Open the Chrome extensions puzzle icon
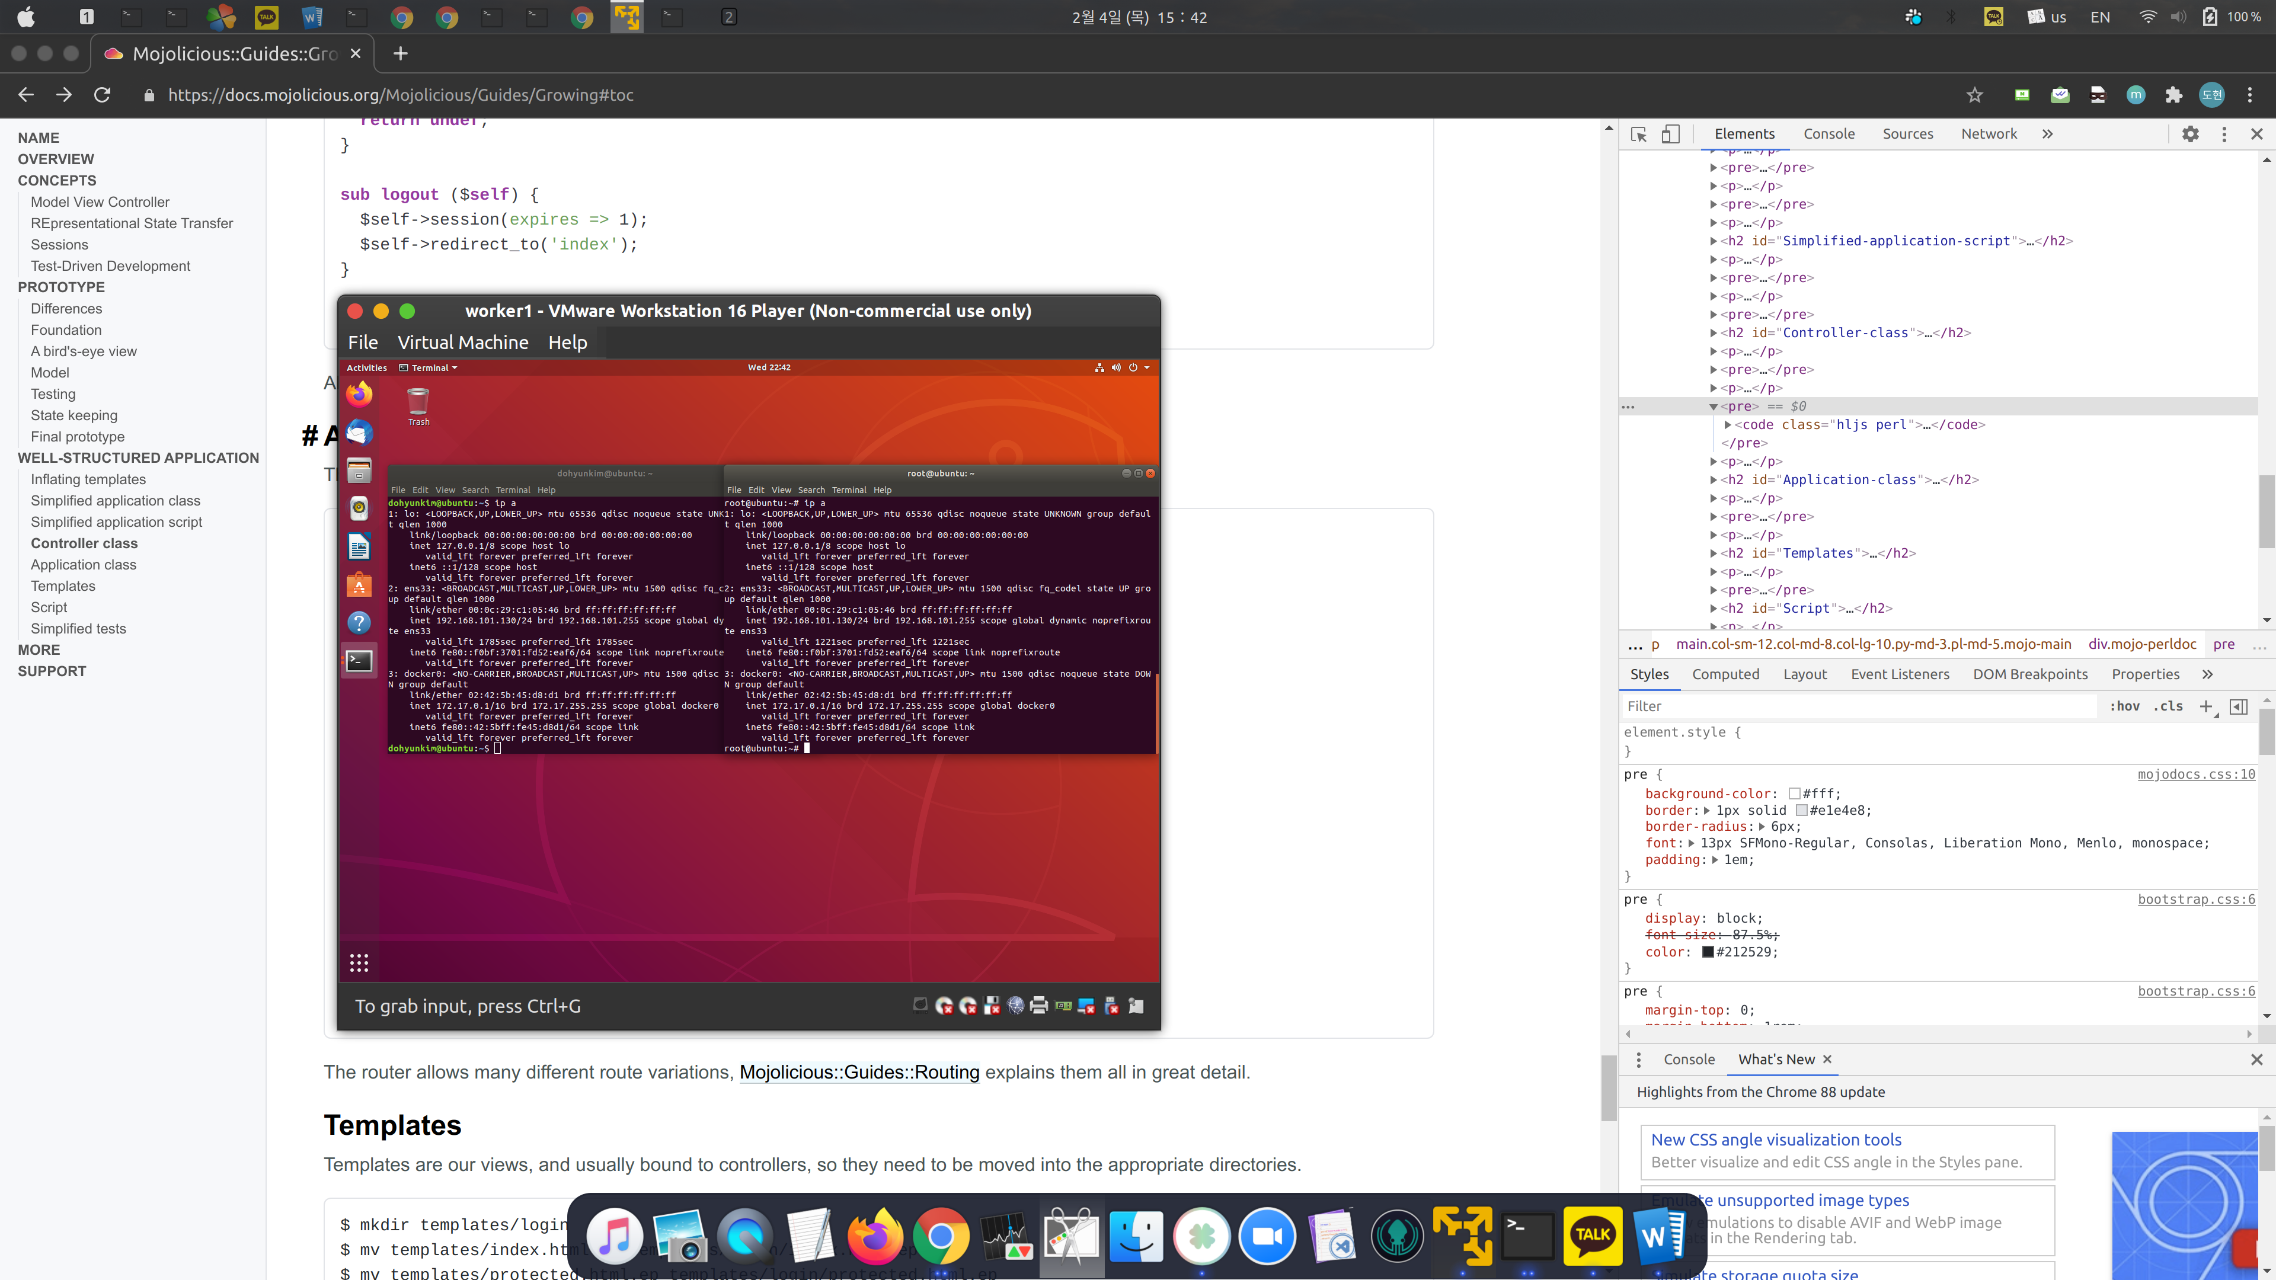 pyautogui.click(x=2173, y=95)
